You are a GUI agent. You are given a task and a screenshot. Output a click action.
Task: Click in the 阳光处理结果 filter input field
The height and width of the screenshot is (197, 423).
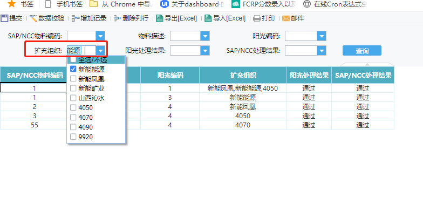pyautogui.click(x=186, y=51)
